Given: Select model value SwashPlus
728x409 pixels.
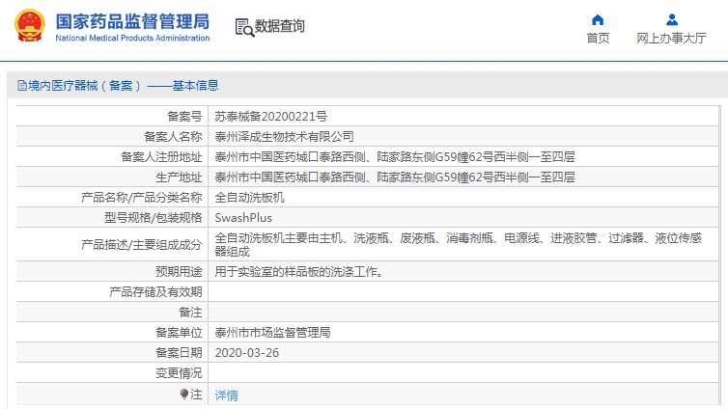Looking at the screenshot, I should click(x=243, y=218).
